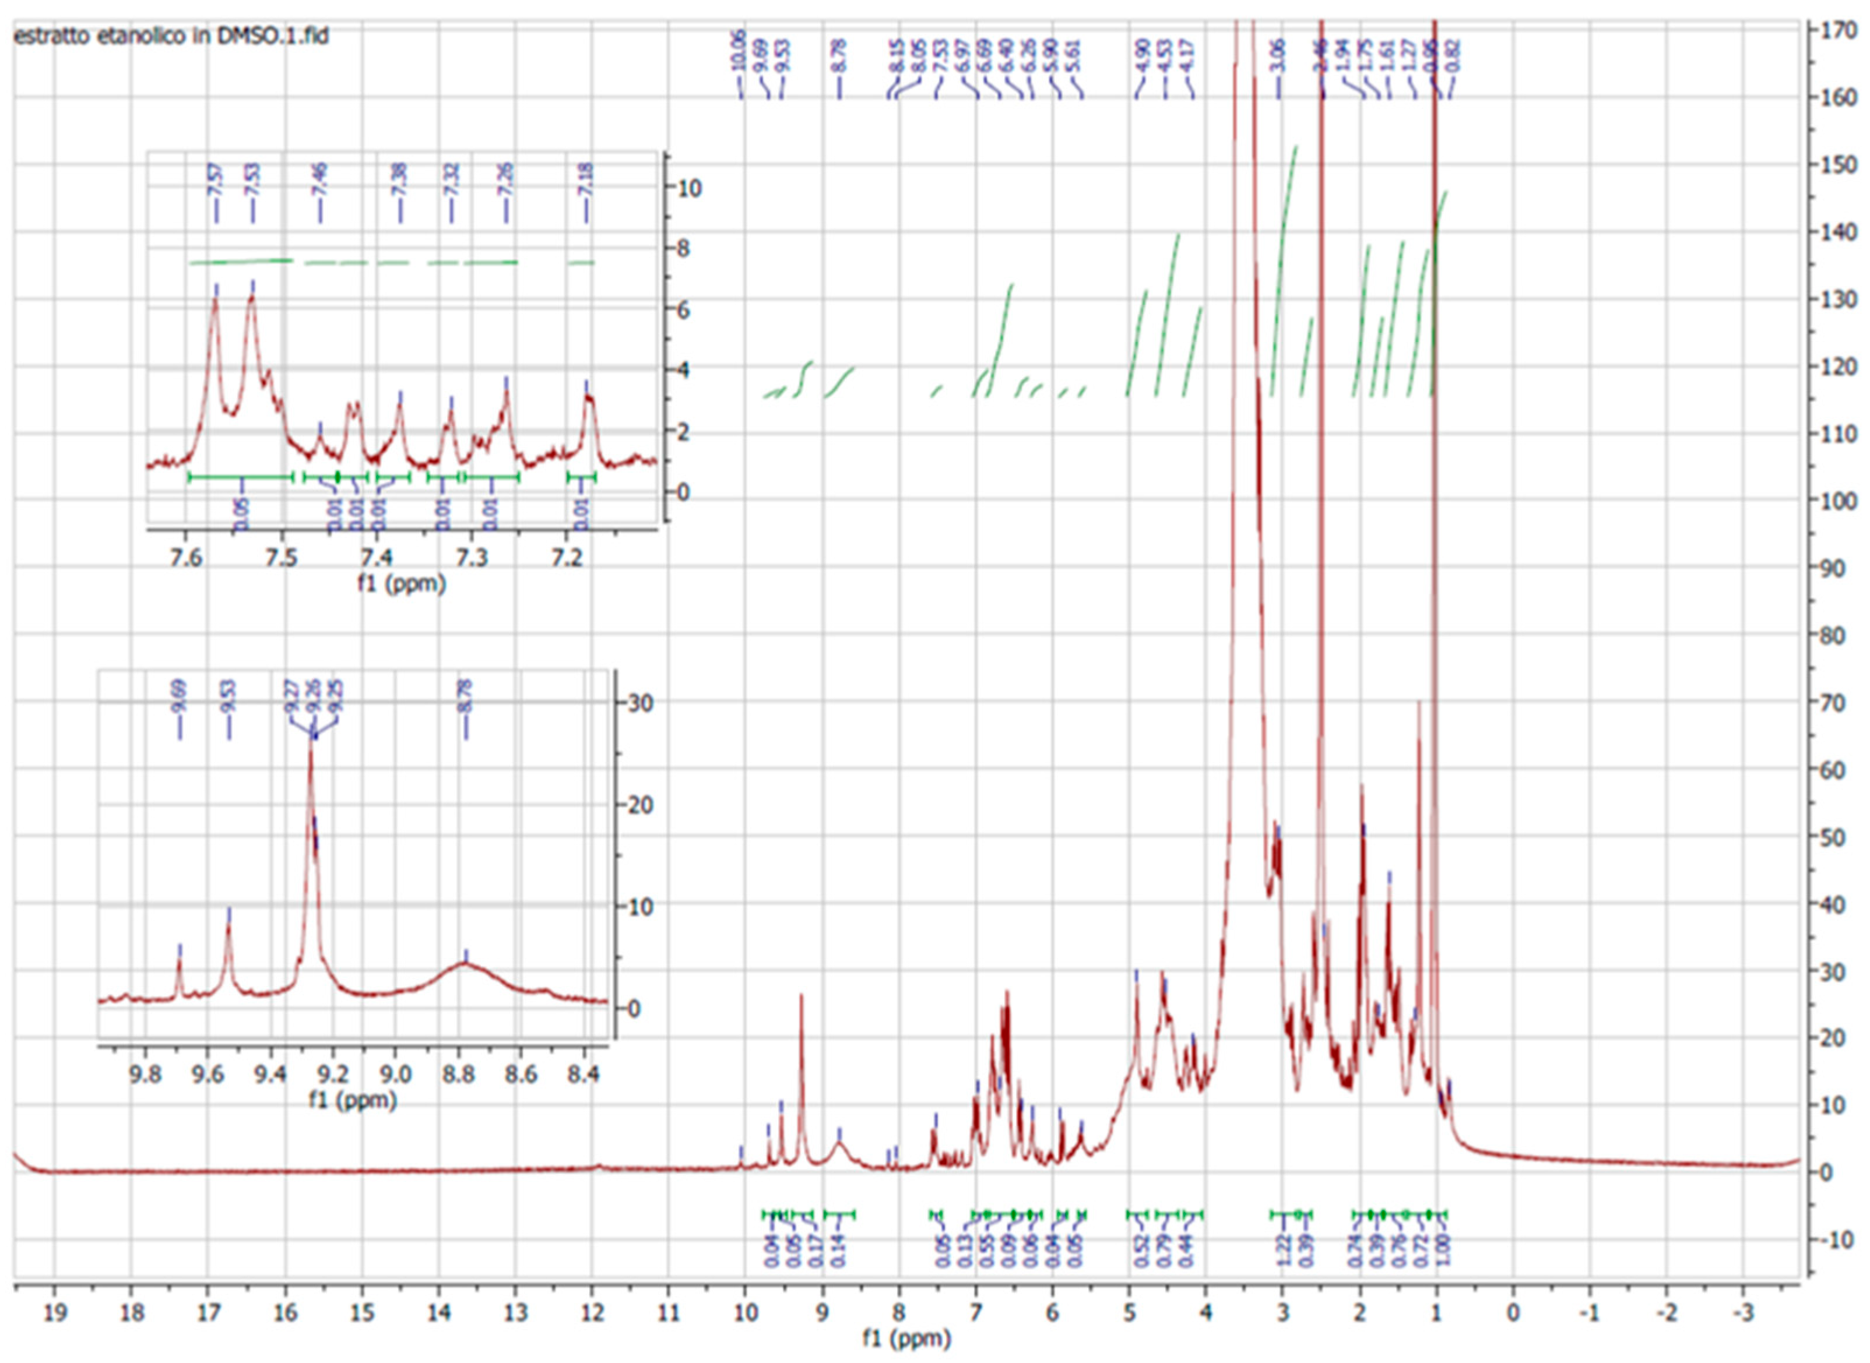Click the 7.57 peak label in upper inset
Viewport: 1870px width, 1363px height.
[216, 180]
